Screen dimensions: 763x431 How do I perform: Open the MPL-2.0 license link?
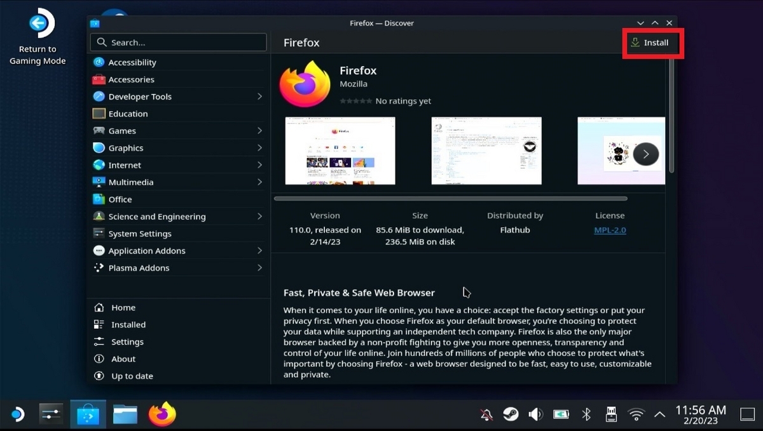click(x=610, y=230)
